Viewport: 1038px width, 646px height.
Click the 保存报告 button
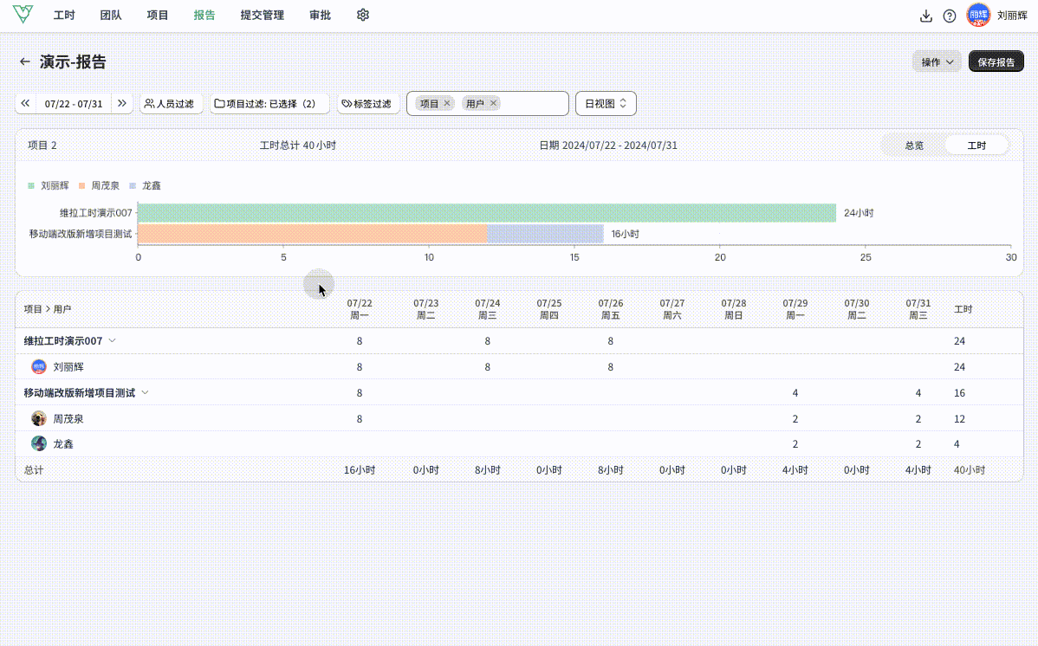click(x=996, y=61)
